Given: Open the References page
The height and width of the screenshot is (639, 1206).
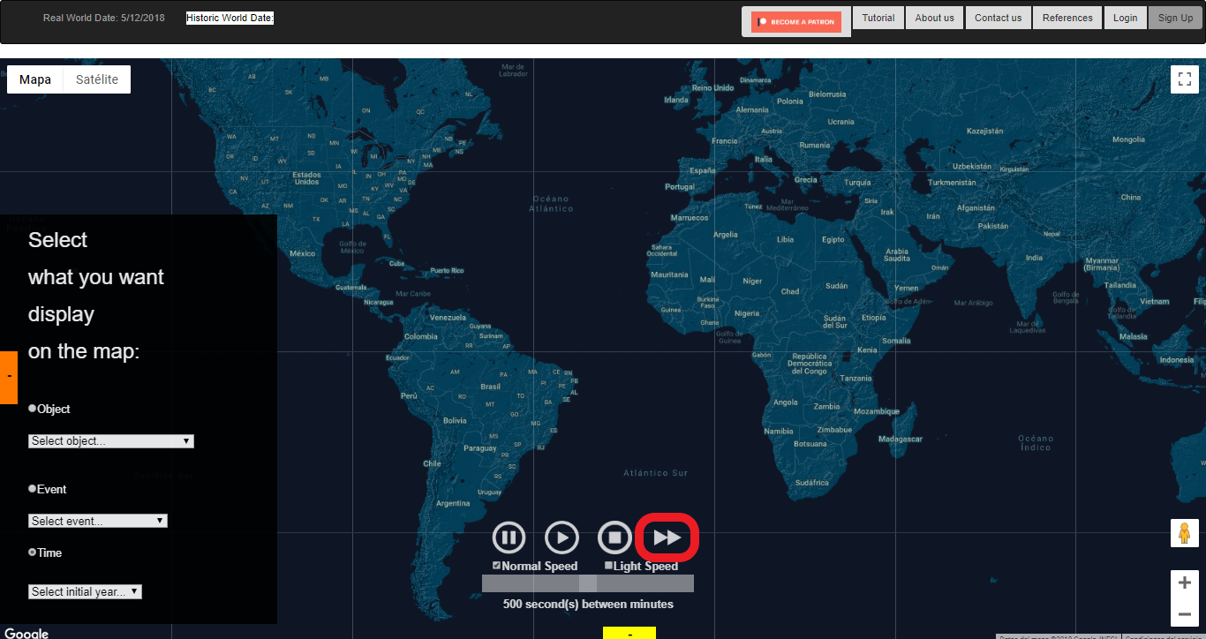Looking at the screenshot, I should (1067, 18).
